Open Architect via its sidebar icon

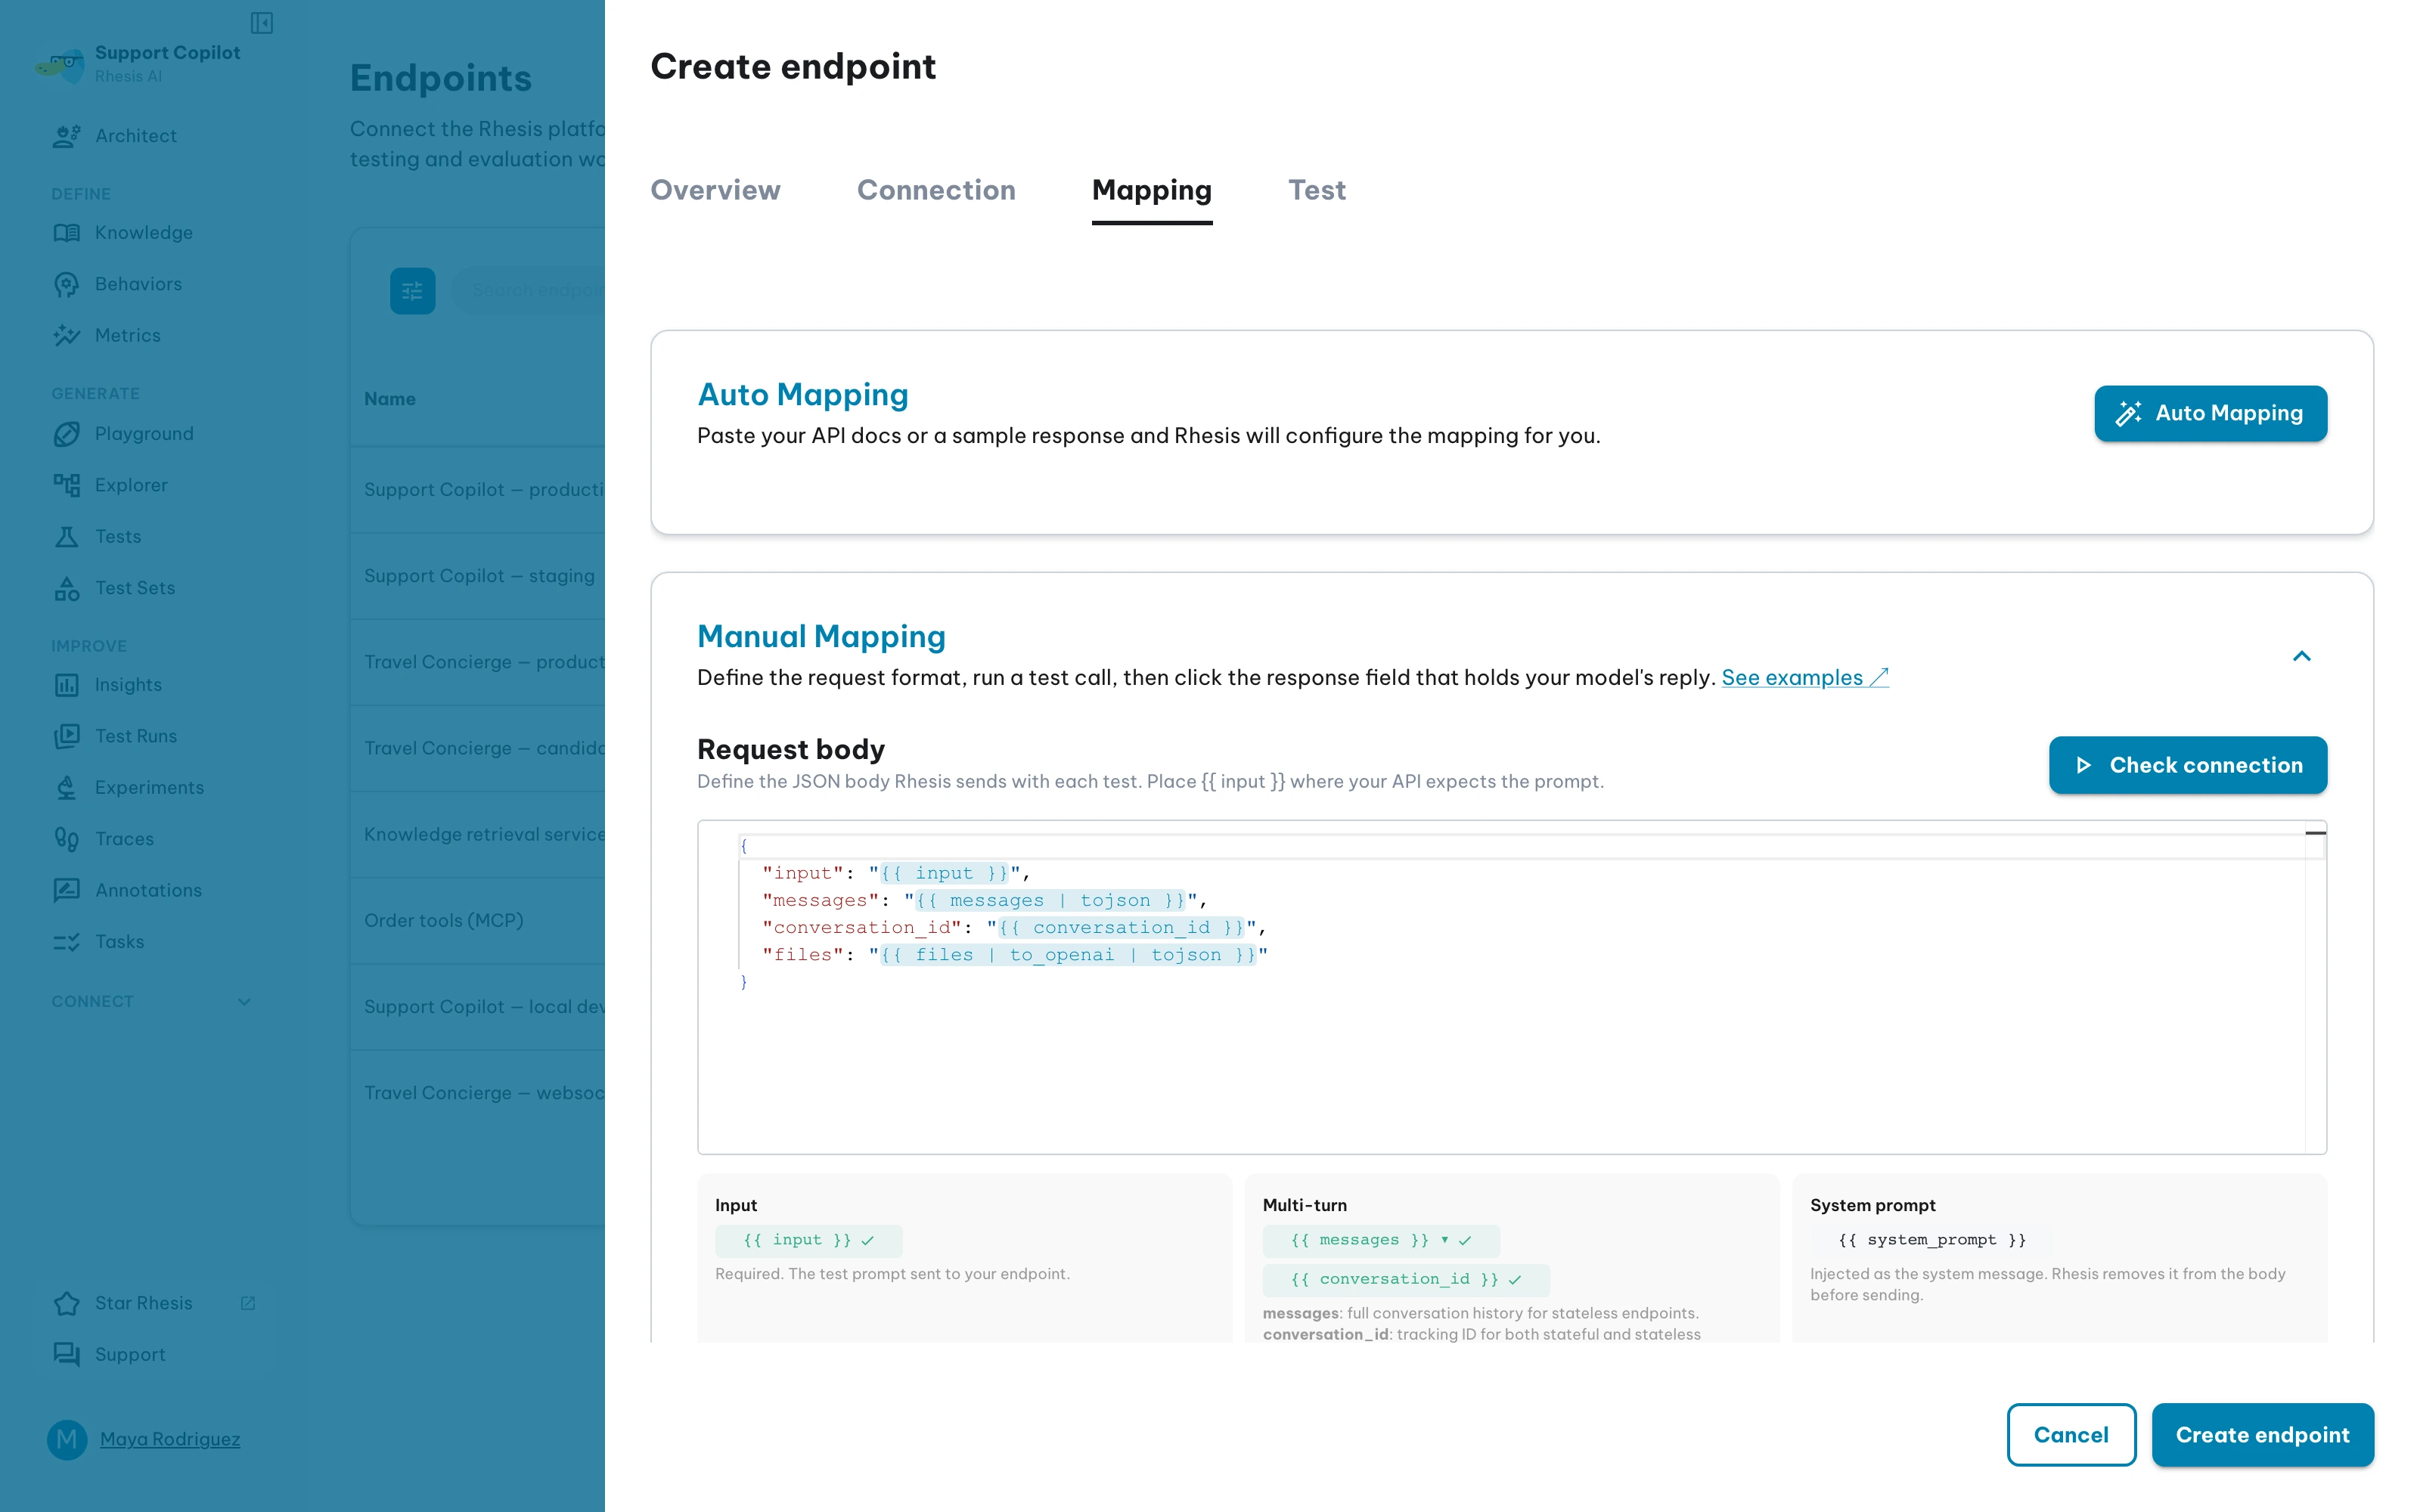67,136
